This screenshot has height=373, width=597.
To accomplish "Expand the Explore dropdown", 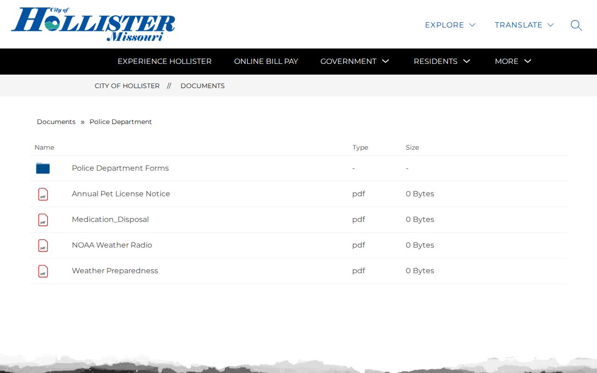I will 450,25.
